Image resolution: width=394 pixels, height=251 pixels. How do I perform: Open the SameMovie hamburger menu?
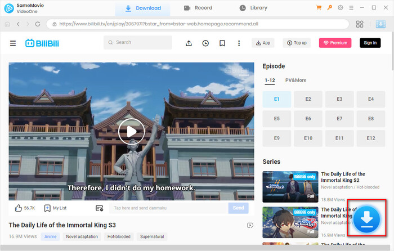[x=351, y=8]
